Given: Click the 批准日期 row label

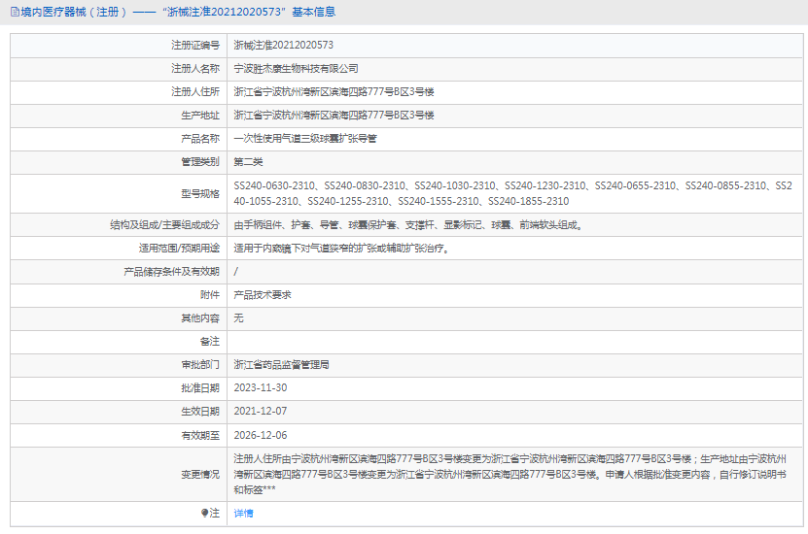Looking at the screenshot, I should coord(200,388).
